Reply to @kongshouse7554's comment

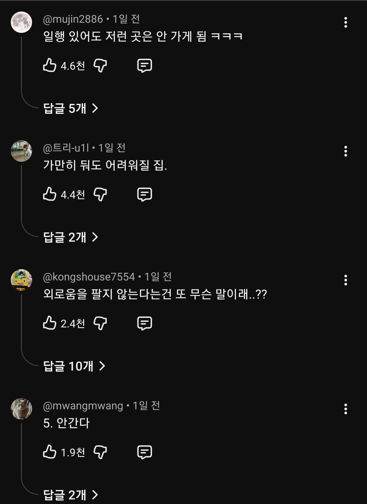coord(145,323)
